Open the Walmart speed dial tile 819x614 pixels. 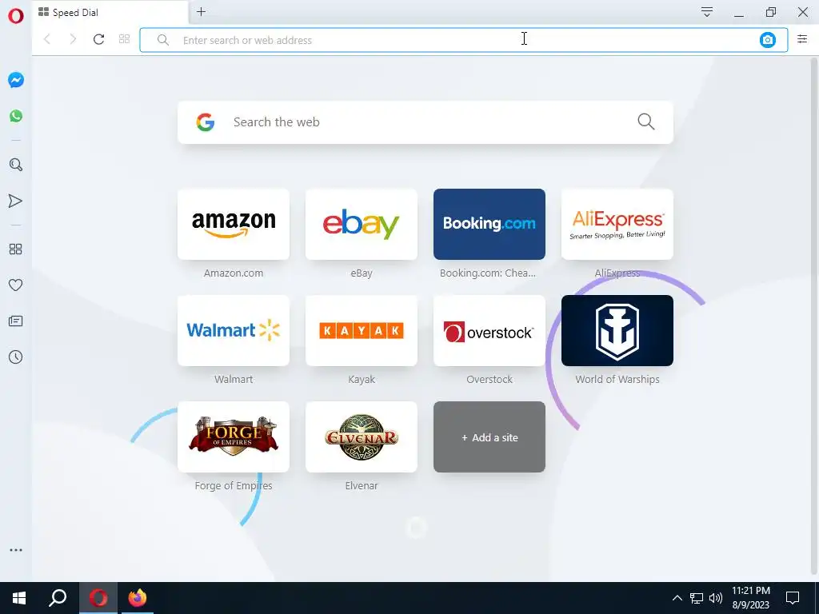tap(234, 330)
